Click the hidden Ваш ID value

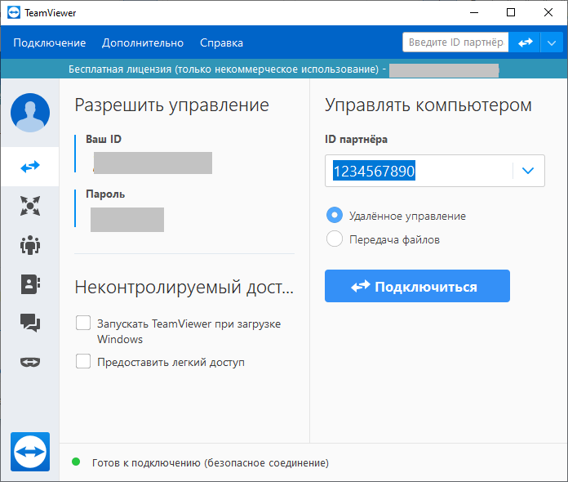click(153, 163)
